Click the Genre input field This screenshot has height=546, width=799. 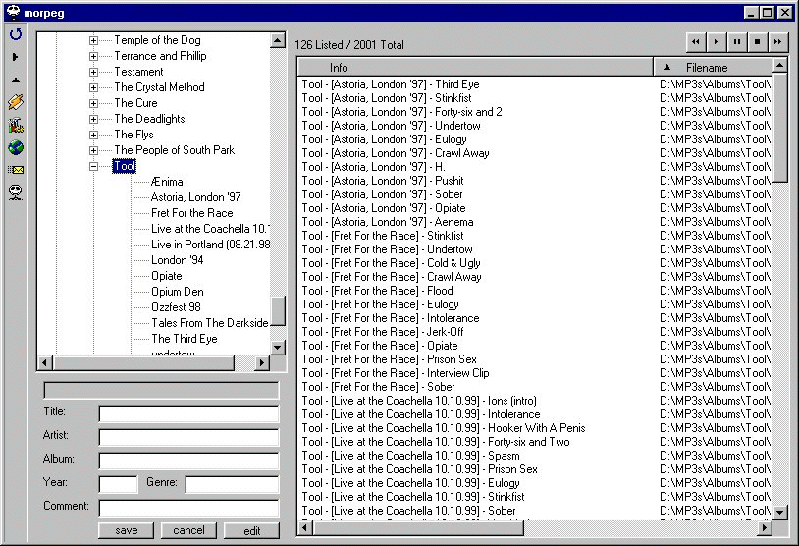point(232,484)
